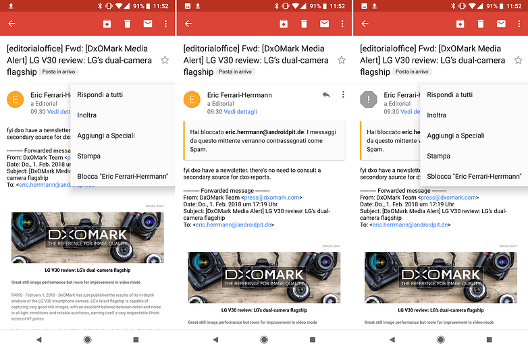Open toolbar three-dot menu in middle screen
Viewport: 528px width, 350px height.
click(x=342, y=24)
